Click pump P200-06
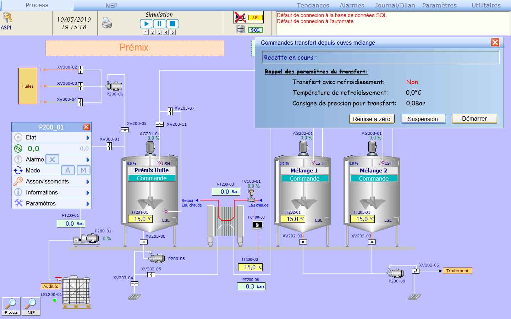 tap(114, 86)
